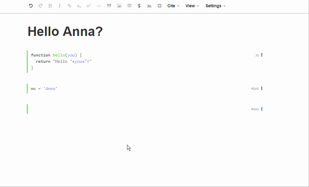Insert a blockquote
309x187 pixels.
109,6
